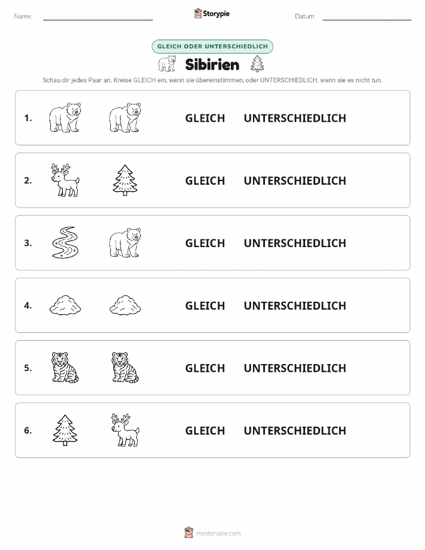Select UNTERSCHIEDLICH for row 2

coord(295,181)
